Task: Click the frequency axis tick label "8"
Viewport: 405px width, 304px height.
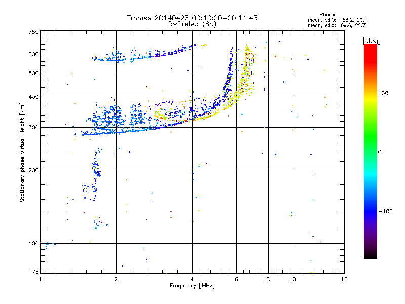Action: pyautogui.click(x=268, y=279)
